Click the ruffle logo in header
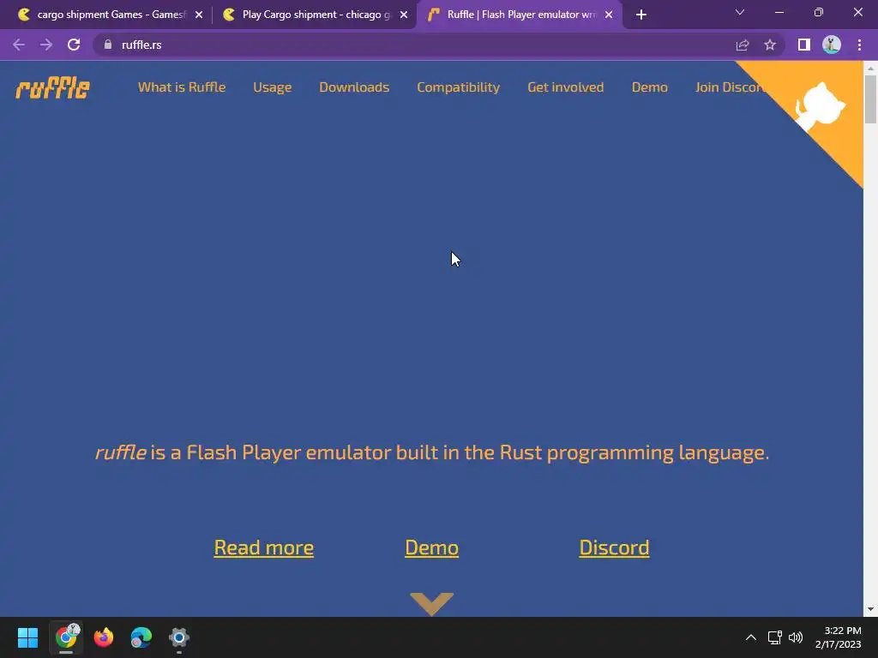This screenshot has width=878, height=658. (52, 88)
